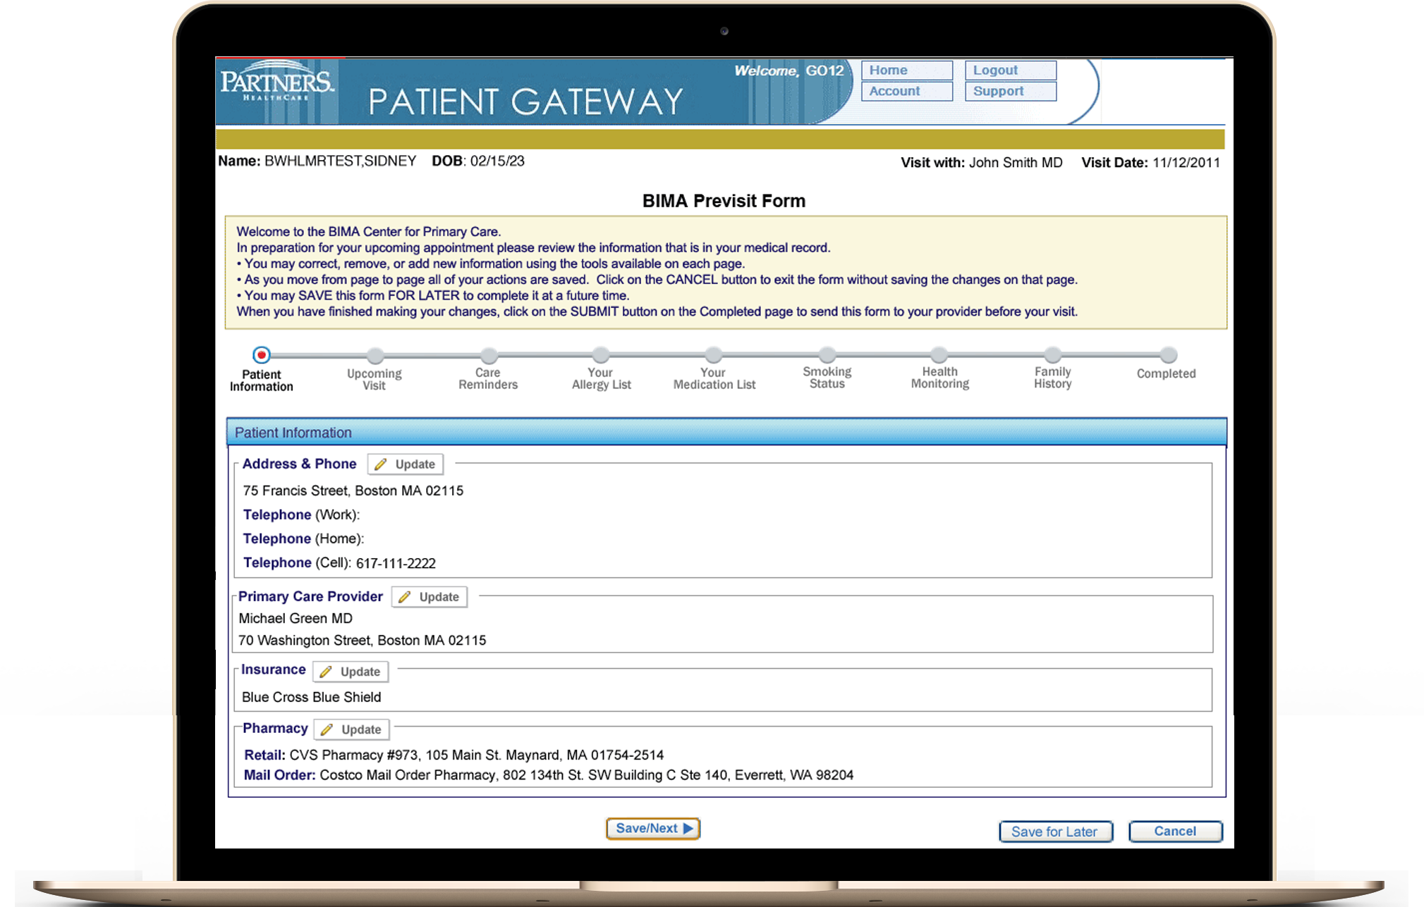Click the Save for Later button

pyautogui.click(x=1055, y=832)
